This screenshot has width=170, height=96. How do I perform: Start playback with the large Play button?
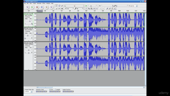[32, 7]
